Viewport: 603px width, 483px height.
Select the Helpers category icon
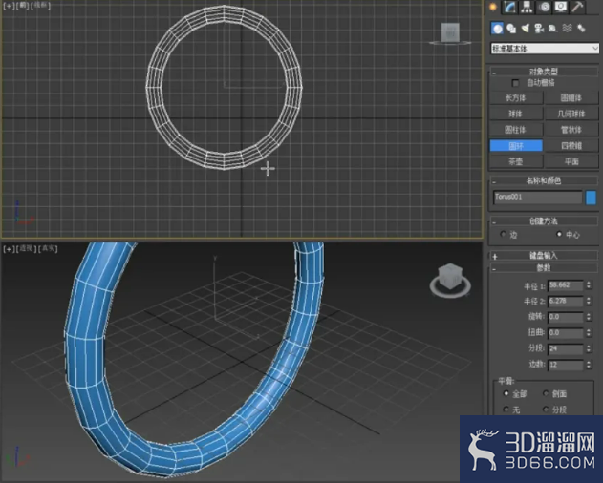click(553, 29)
